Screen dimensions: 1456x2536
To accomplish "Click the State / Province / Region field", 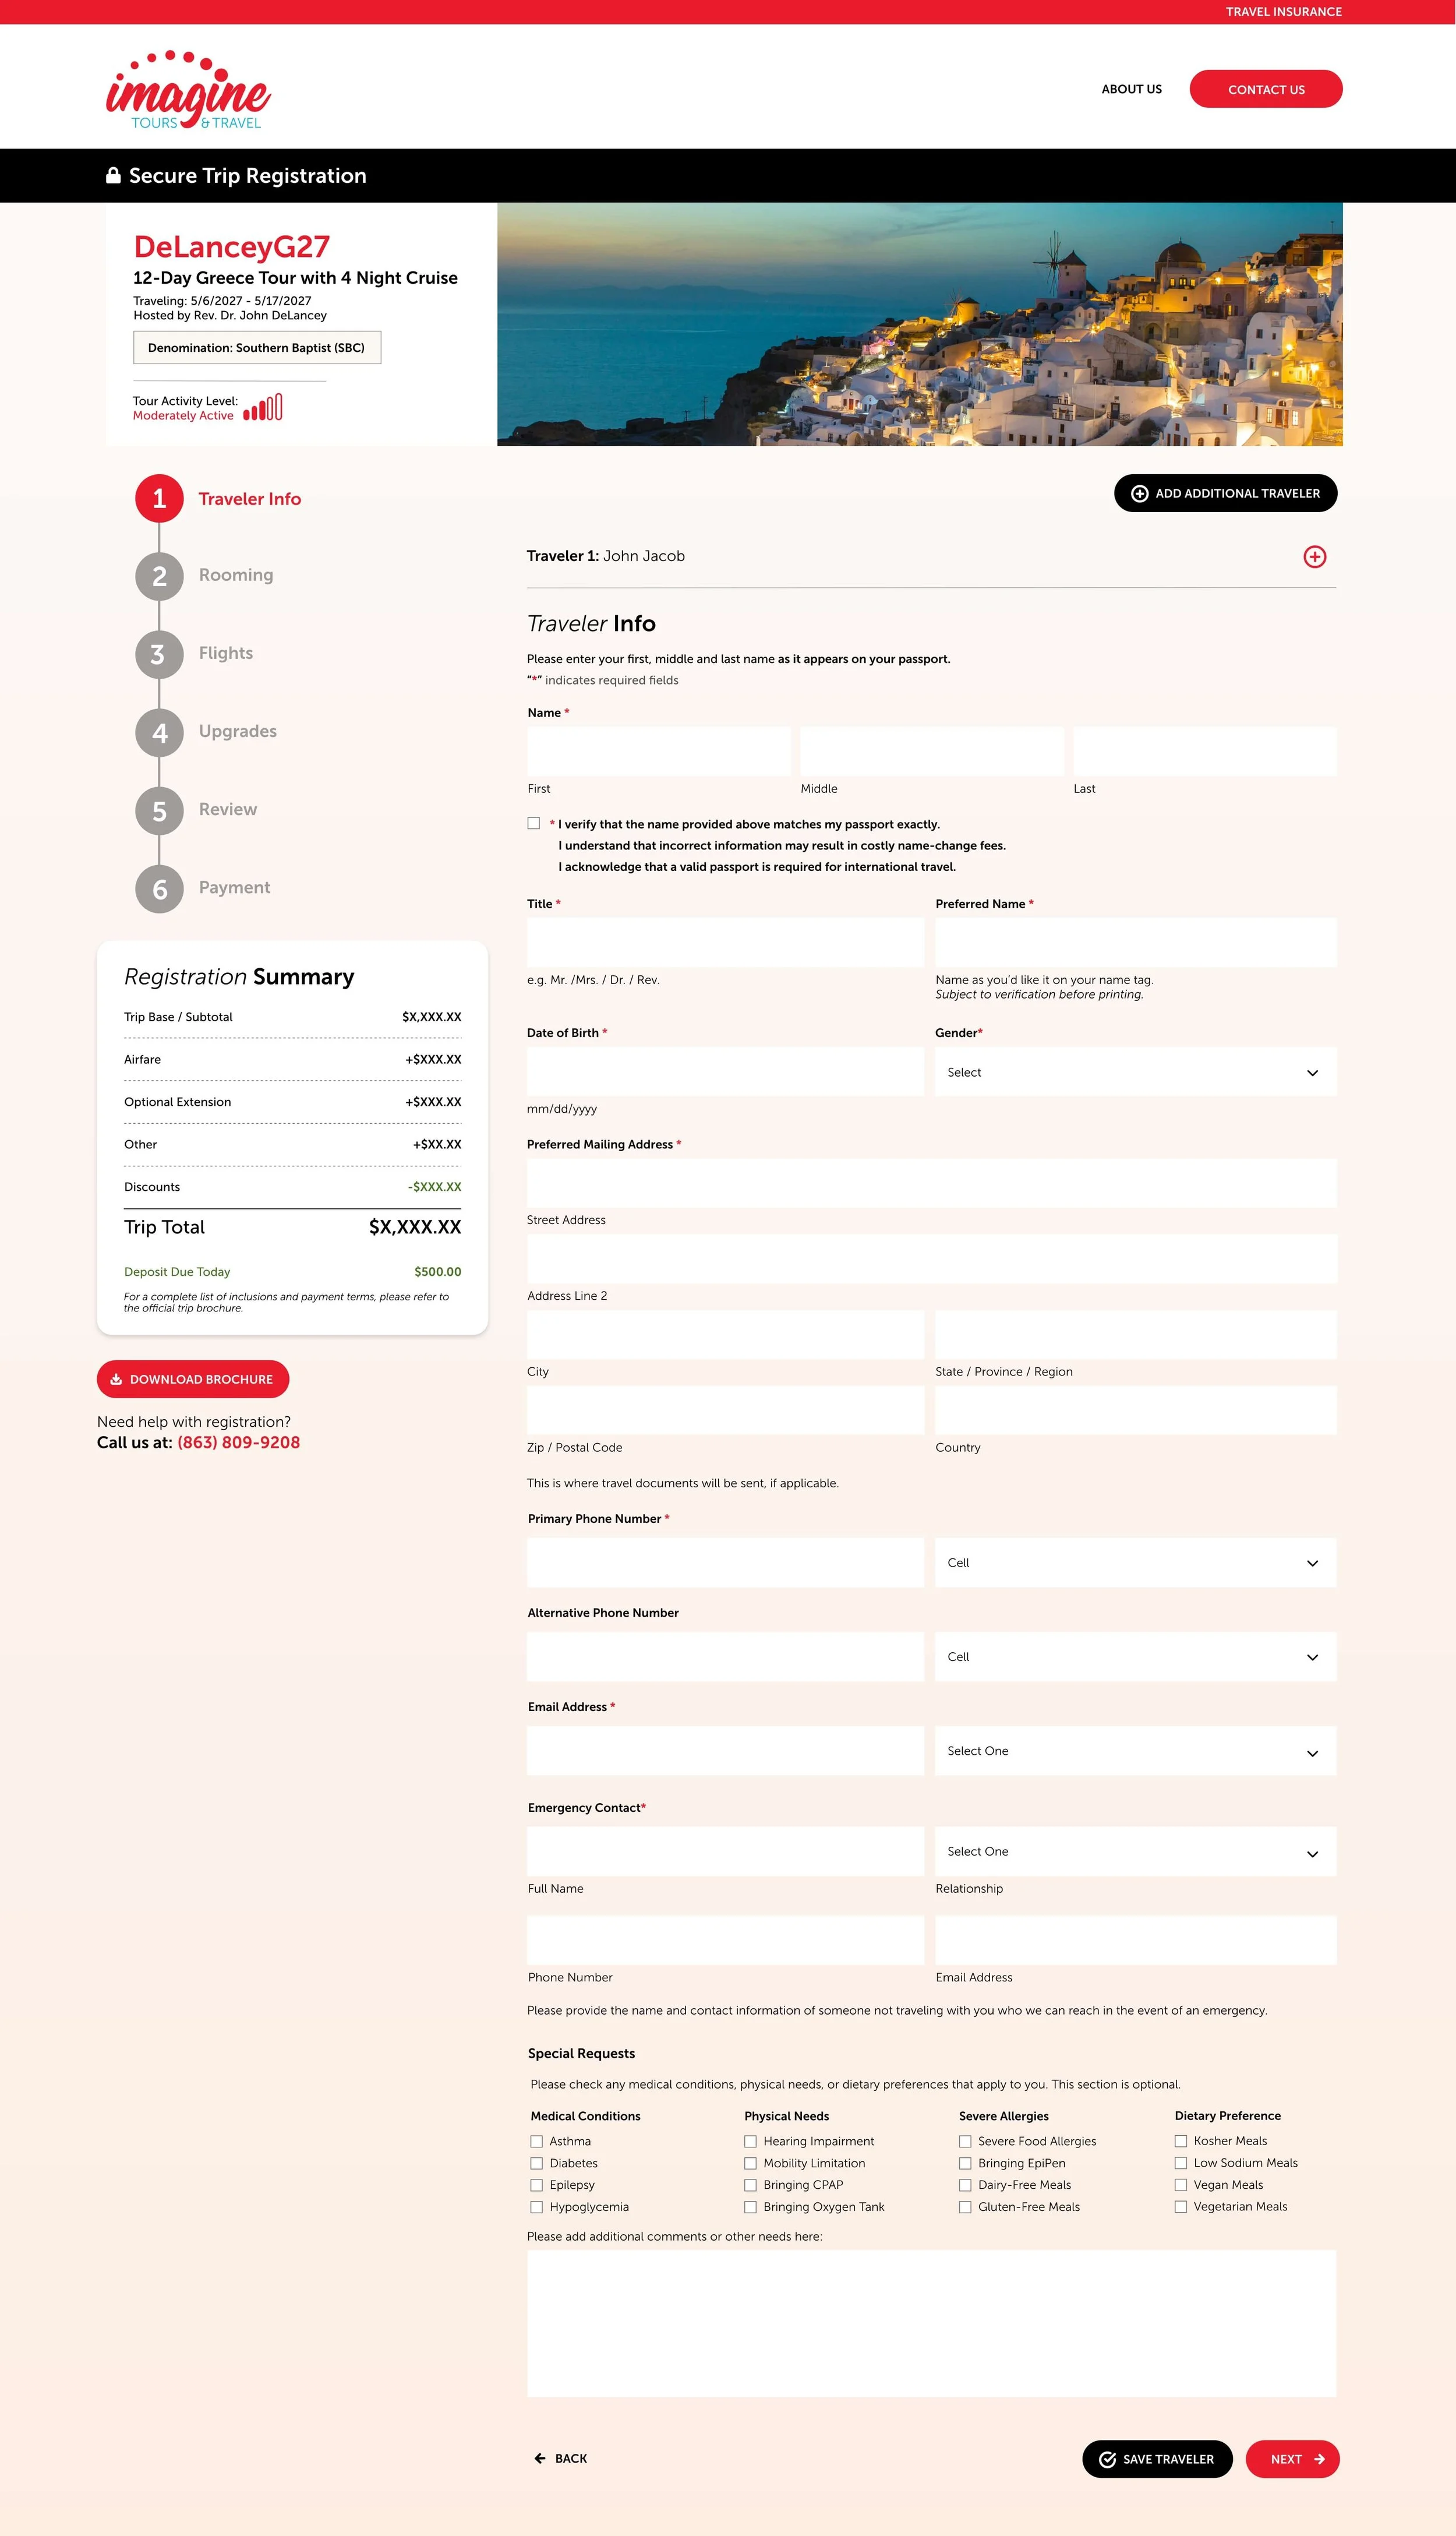I will click(1135, 1335).
